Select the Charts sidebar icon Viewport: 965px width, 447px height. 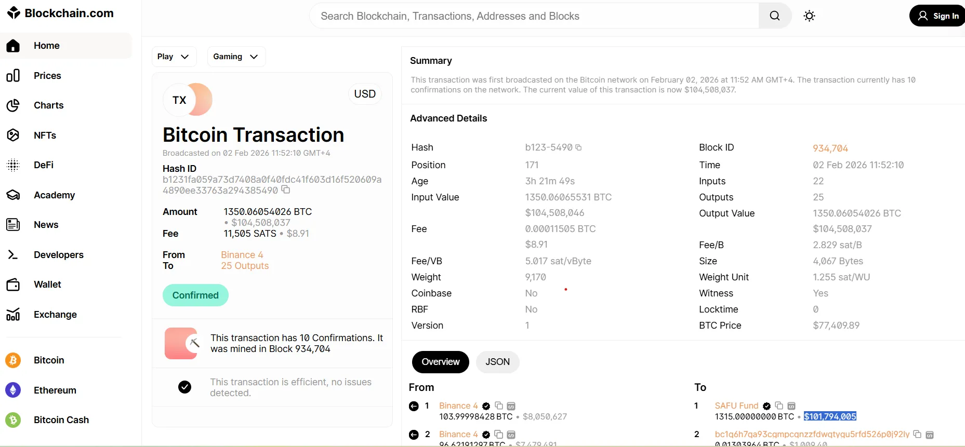13,105
